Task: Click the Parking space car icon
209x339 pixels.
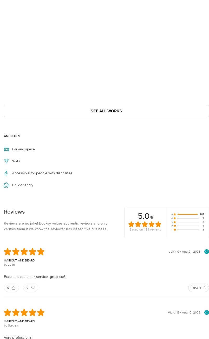Action: (6, 149)
